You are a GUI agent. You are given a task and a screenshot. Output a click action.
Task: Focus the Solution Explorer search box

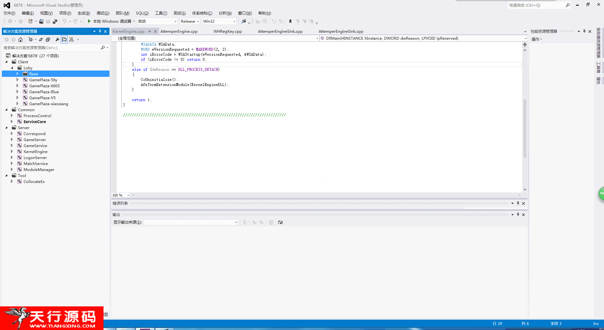[51, 48]
